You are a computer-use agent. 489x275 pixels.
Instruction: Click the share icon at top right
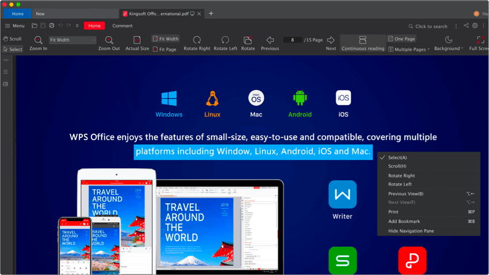click(466, 26)
